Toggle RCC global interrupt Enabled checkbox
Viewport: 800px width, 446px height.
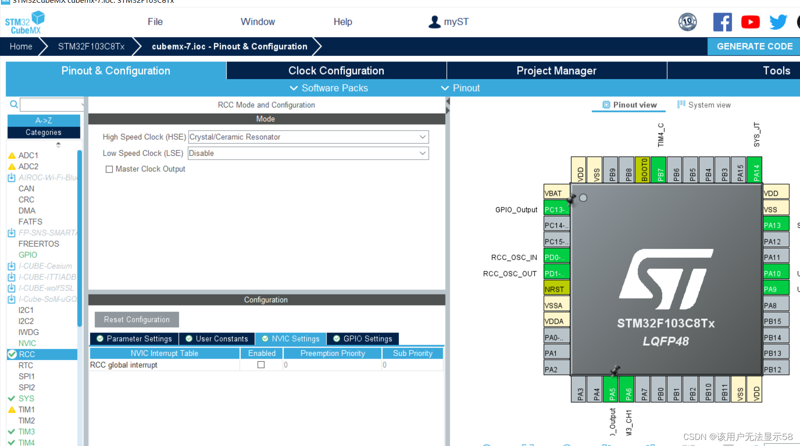pos(261,365)
